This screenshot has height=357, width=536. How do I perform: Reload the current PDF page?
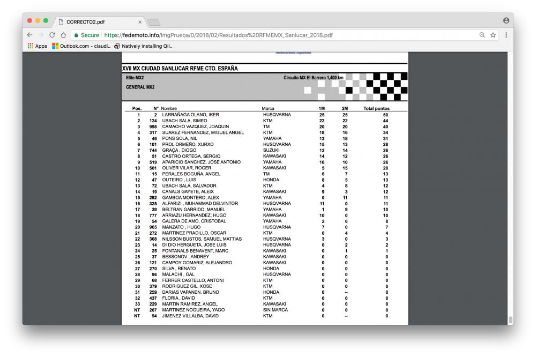pyautogui.click(x=52, y=35)
